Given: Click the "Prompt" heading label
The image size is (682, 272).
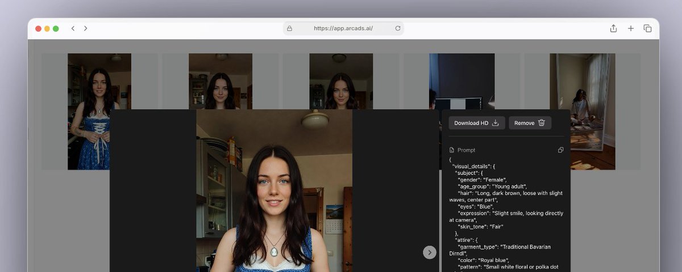Looking at the screenshot, I should tap(467, 150).
